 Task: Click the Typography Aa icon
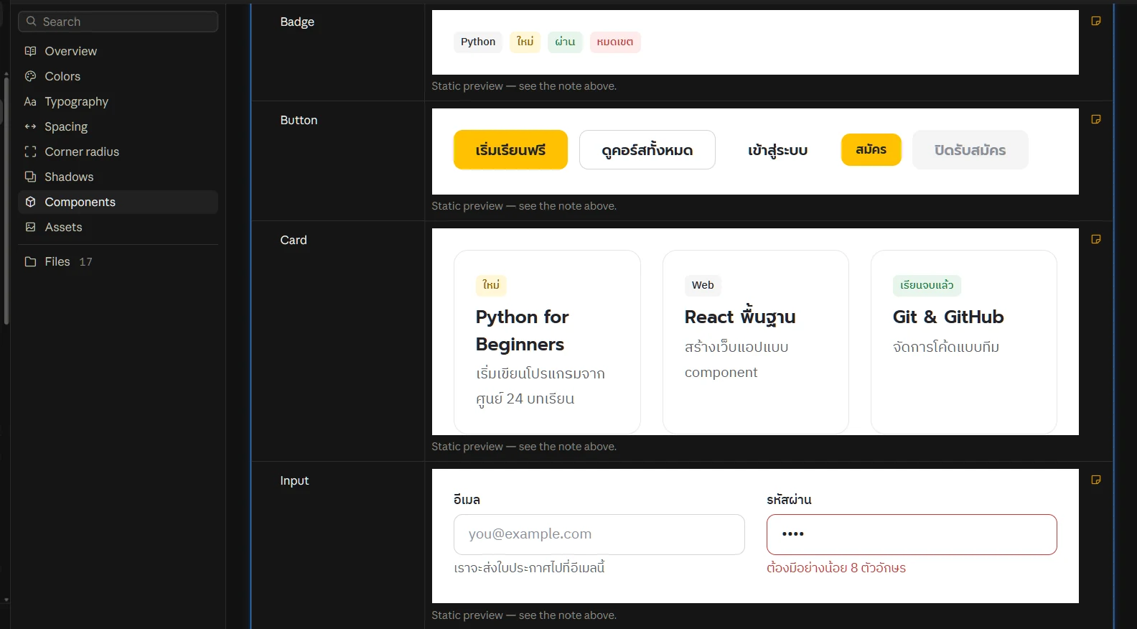30,101
